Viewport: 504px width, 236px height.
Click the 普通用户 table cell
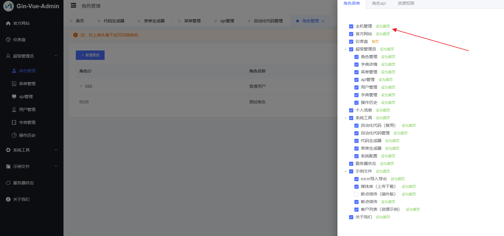tap(257, 86)
